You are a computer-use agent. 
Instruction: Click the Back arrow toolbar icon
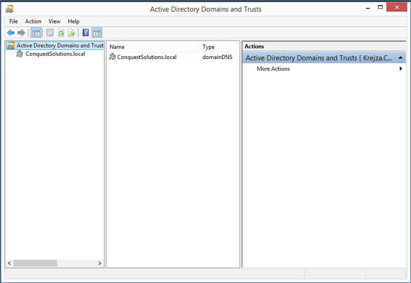coord(11,33)
